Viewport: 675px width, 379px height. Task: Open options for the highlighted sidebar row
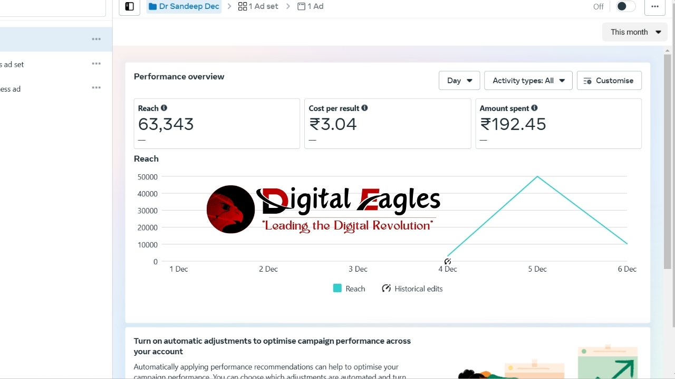pos(96,39)
